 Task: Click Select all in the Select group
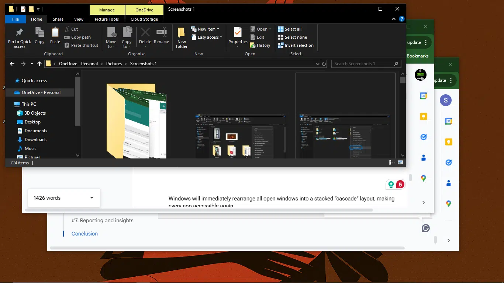click(x=290, y=29)
